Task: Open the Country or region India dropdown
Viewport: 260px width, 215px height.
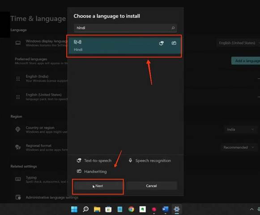Action: click(x=240, y=129)
